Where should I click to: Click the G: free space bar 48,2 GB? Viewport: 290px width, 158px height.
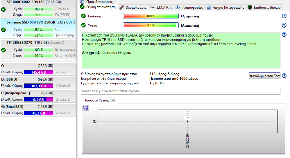[x=38, y=113]
